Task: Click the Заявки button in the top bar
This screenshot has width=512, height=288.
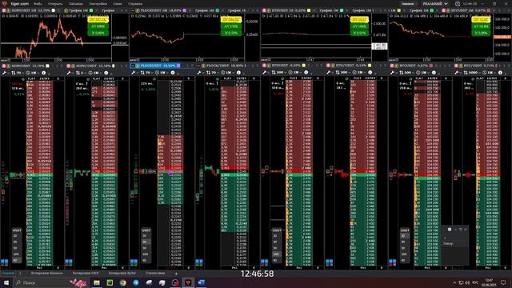Action: click(x=407, y=3)
